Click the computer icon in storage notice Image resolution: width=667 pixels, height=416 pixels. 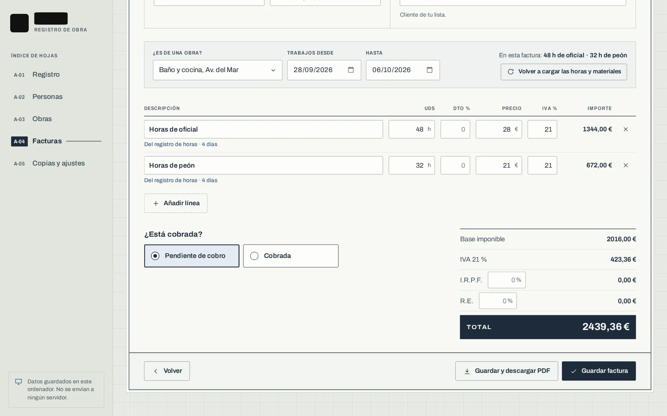[x=19, y=382]
